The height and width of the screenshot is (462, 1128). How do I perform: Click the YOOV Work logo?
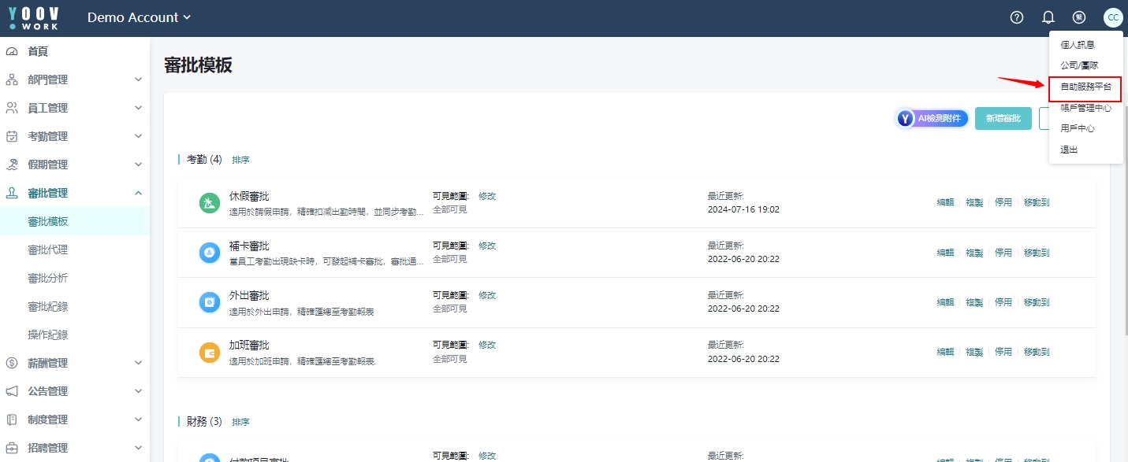point(34,17)
